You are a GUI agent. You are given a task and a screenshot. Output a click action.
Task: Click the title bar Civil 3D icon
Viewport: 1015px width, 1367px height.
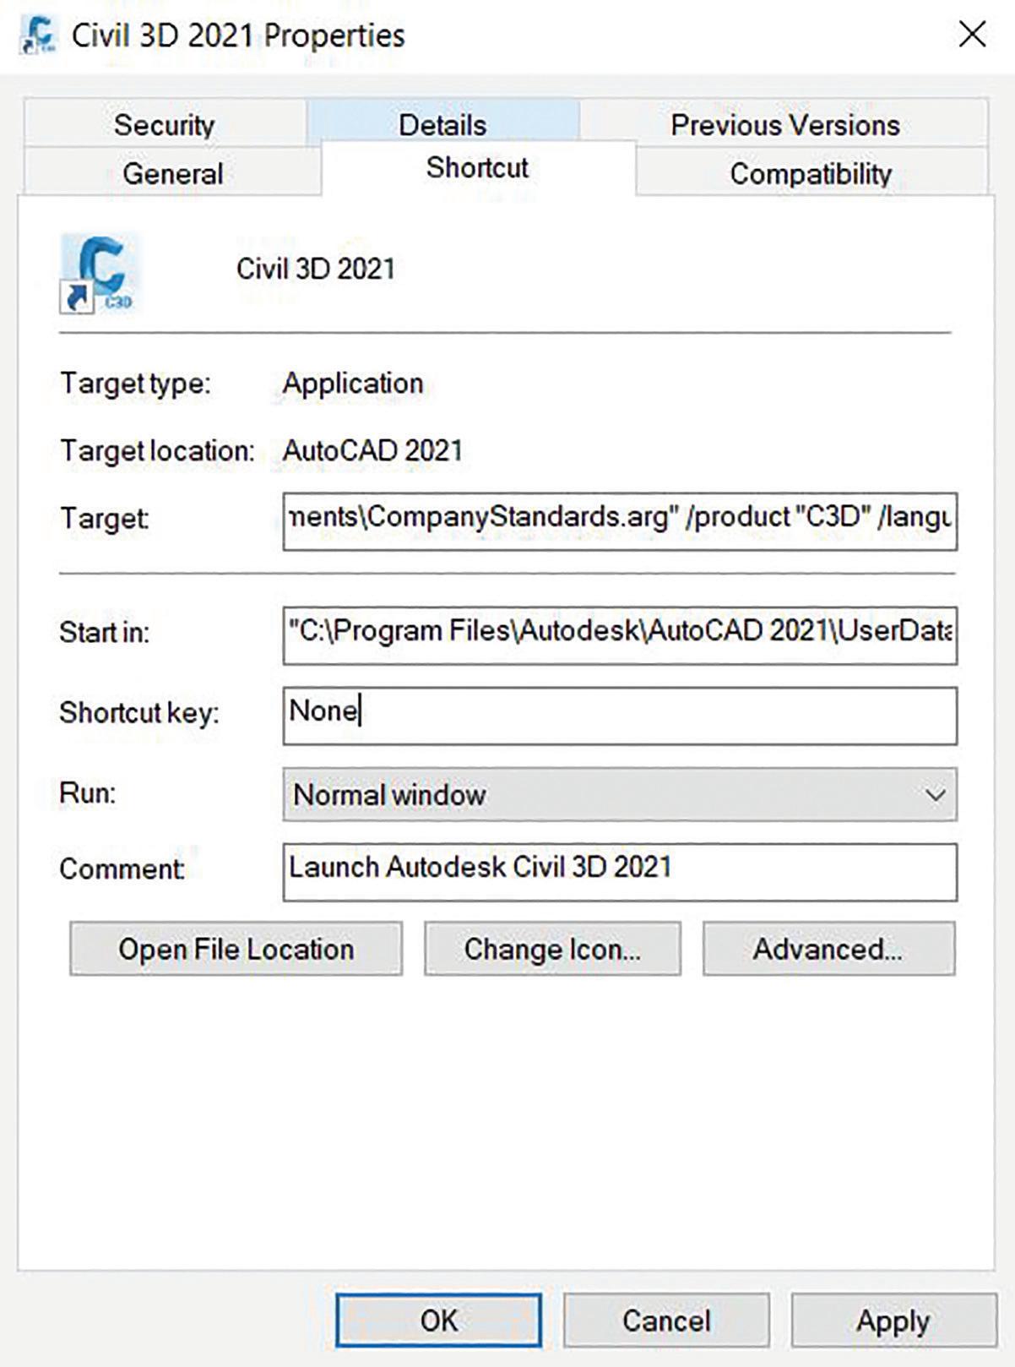click(x=38, y=34)
